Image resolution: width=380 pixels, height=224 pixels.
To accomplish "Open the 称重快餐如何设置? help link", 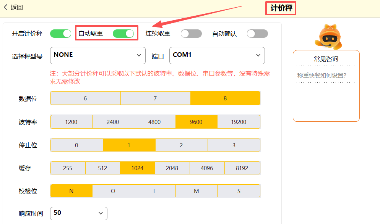I will (x=322, y=76).
